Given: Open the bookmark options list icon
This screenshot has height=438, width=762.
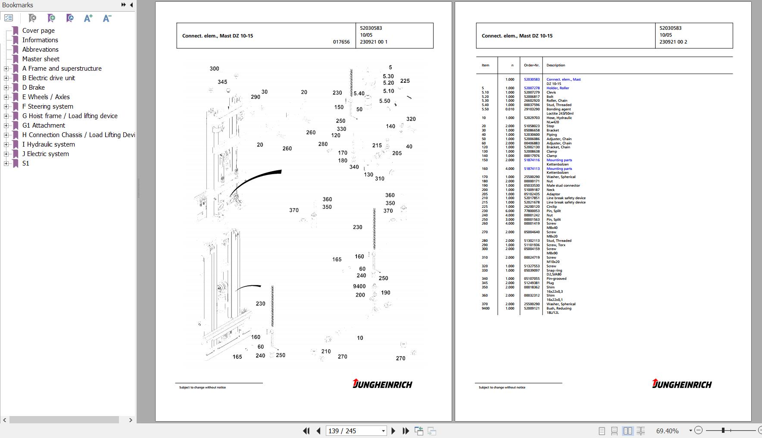Looking at the screenshot, I should [x=9, y=18].
